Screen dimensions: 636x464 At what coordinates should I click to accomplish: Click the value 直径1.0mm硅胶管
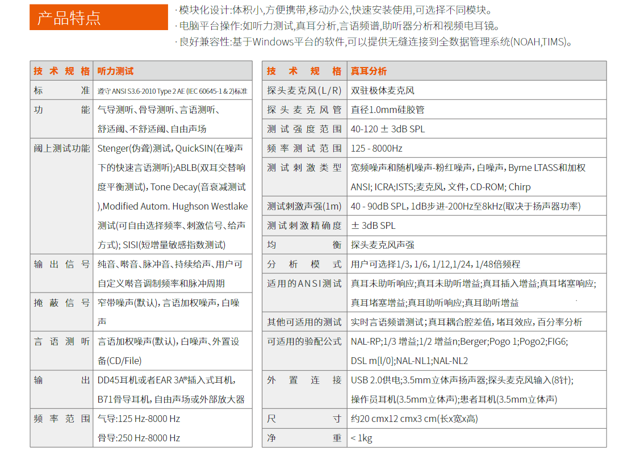tap(387, 110)
